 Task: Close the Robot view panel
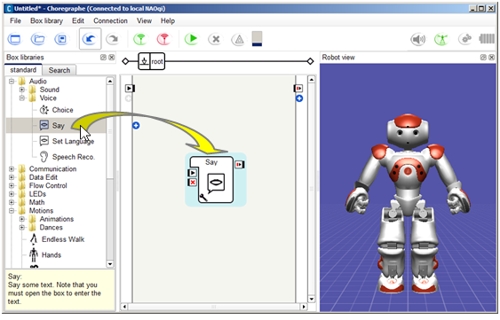[x=491, y=58]
